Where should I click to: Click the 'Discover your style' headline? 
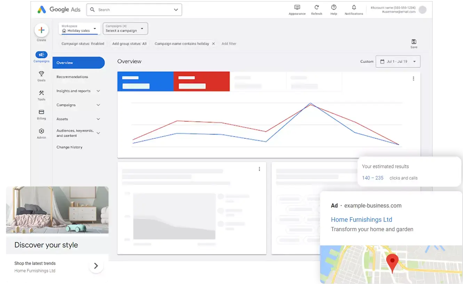pos(46,245)
